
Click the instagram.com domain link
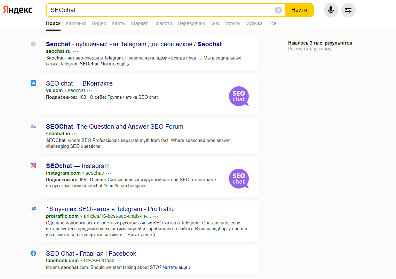63,173
